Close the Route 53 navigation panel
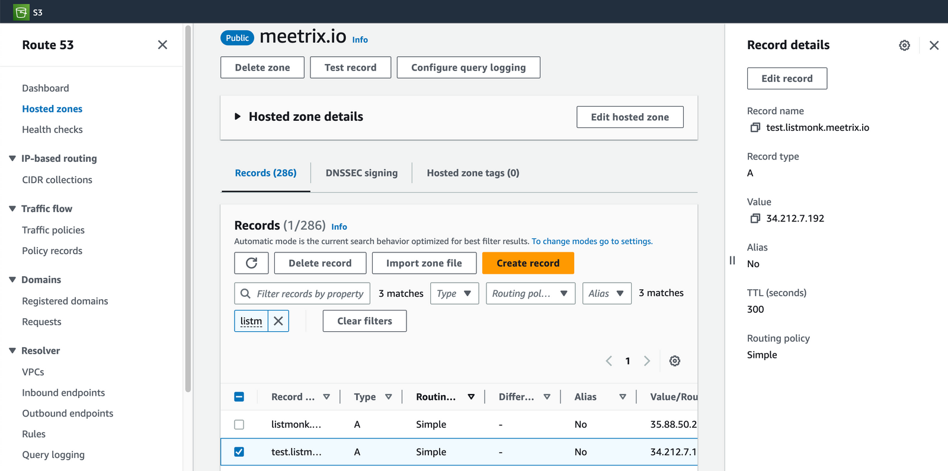948x471 pixels. (162, 45)
